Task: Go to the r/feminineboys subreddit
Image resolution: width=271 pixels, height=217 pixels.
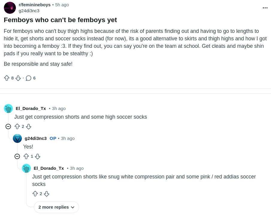Action: click(x=34, y=5)
